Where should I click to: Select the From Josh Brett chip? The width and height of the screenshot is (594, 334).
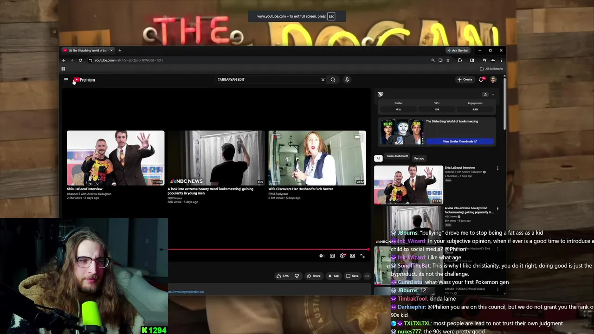click(x=397, y=156)
